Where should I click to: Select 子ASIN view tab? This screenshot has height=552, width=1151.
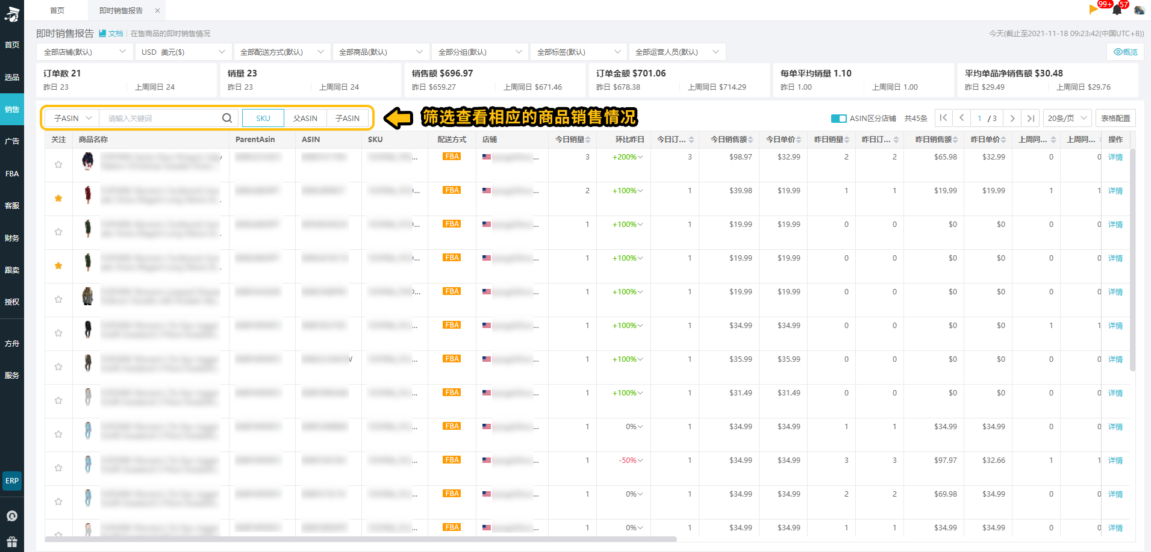point(348,118)
